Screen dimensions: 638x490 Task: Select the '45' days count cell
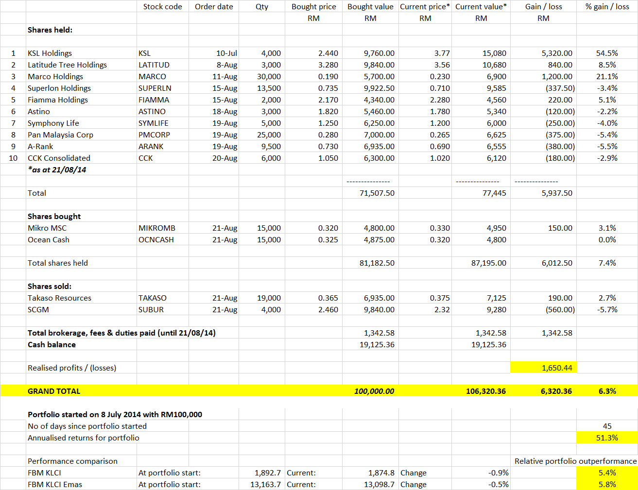click(607, 426)
